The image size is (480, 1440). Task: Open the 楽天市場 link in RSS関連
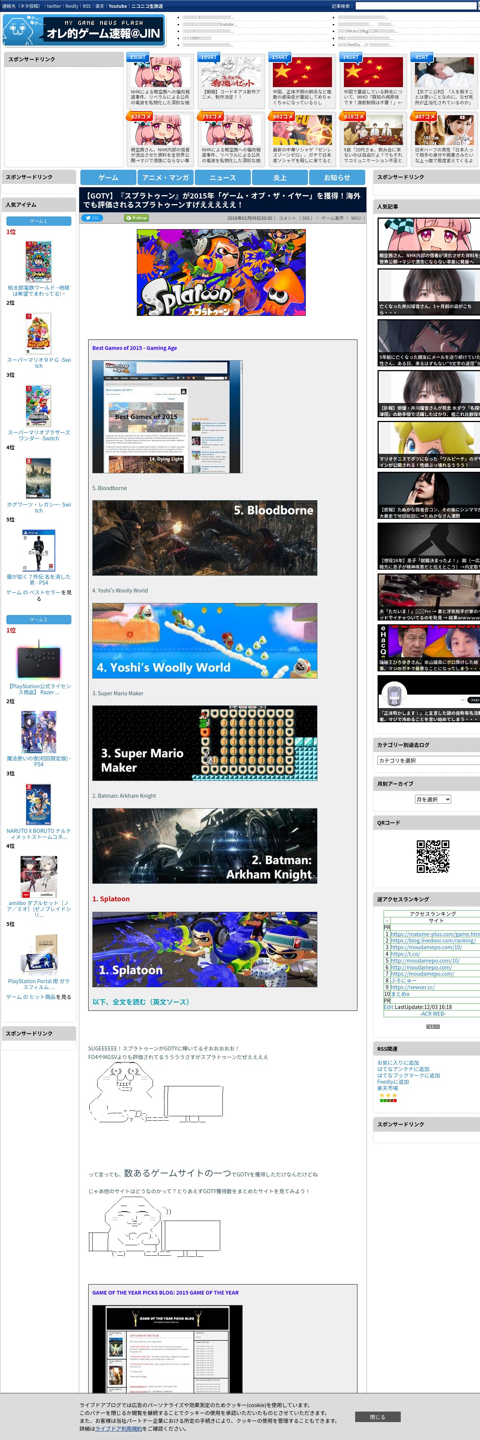[x=387, y=1088]
